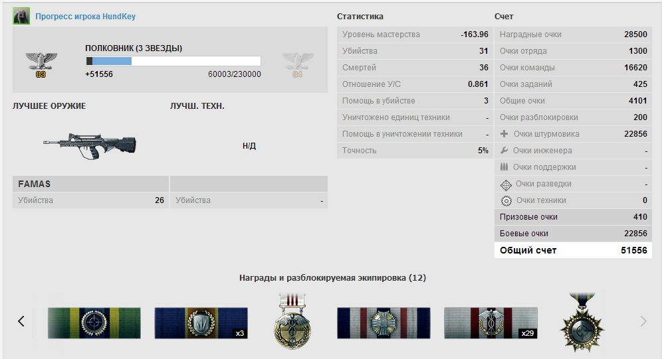Click 'Помощь в уничтожении техники' row

415,134
